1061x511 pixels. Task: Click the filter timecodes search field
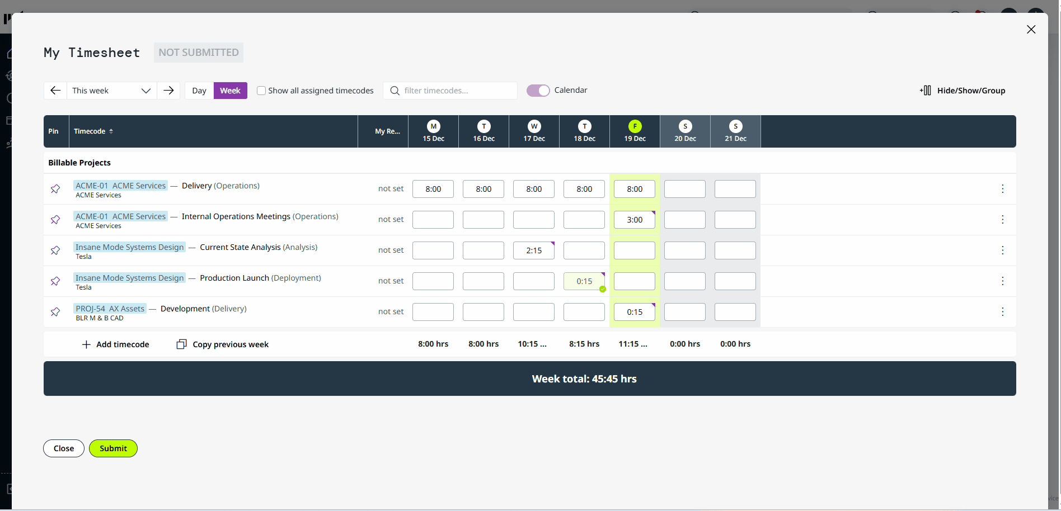coord(456,91)
